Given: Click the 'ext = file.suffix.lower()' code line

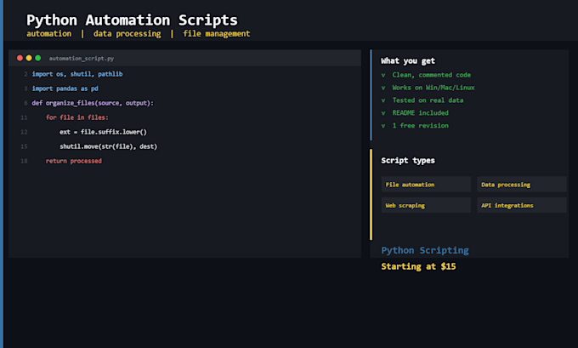Looking at the screenshot, I should [x=103, y=132].
